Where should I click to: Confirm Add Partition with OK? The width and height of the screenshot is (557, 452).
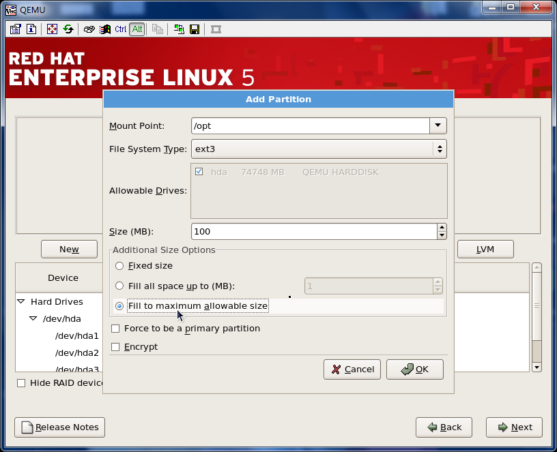[415, 370]
